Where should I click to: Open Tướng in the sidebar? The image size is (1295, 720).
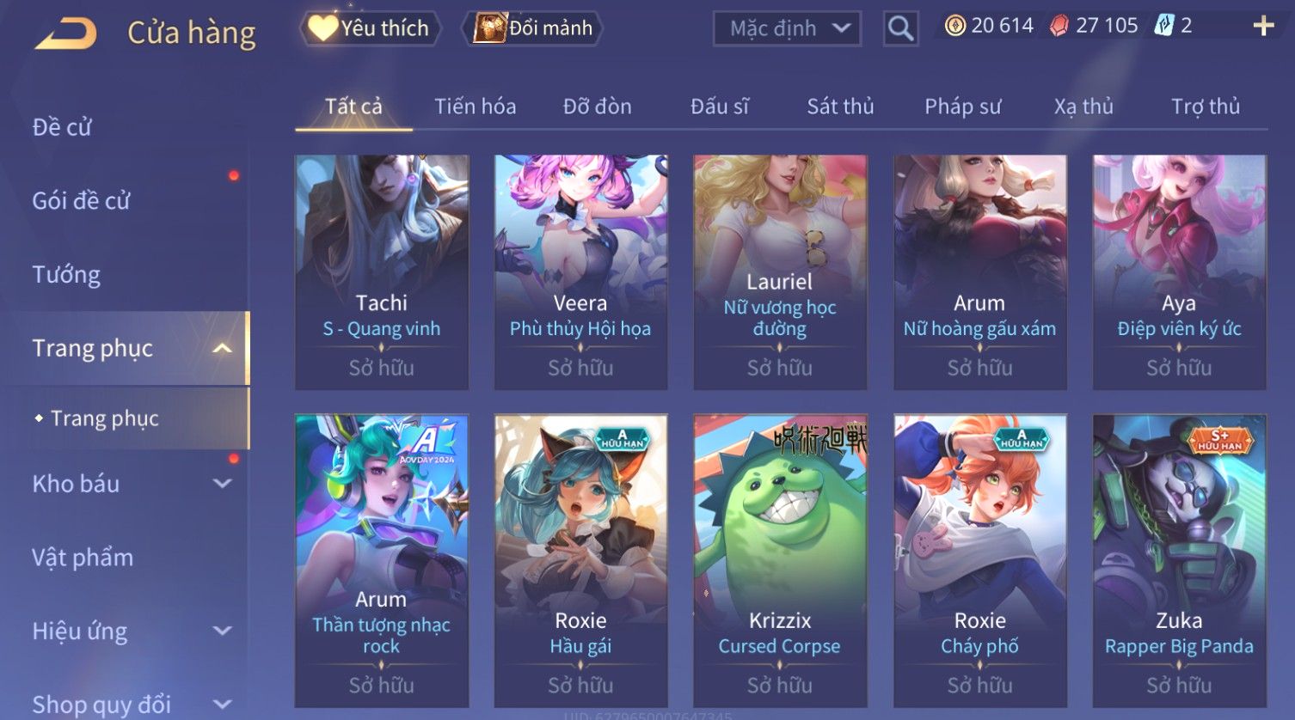(x=66, y=275)
